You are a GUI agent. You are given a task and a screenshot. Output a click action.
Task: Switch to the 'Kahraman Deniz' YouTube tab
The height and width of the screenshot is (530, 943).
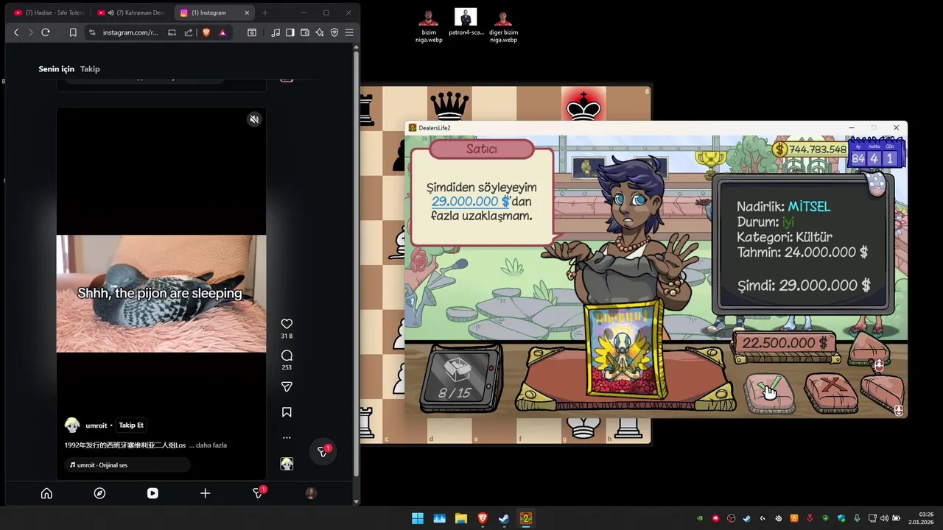click(132, 13)
